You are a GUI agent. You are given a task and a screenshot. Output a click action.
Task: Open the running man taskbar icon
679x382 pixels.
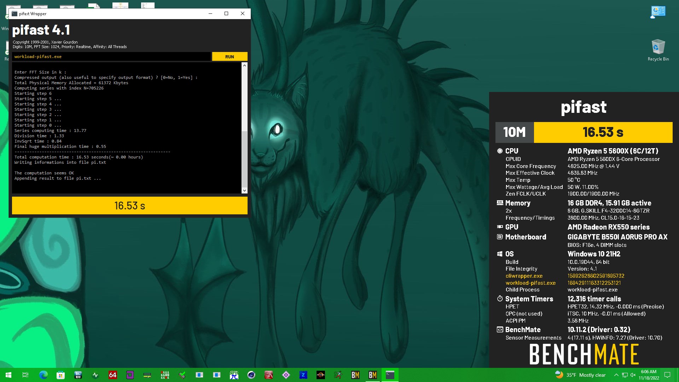tap(338, 375)
